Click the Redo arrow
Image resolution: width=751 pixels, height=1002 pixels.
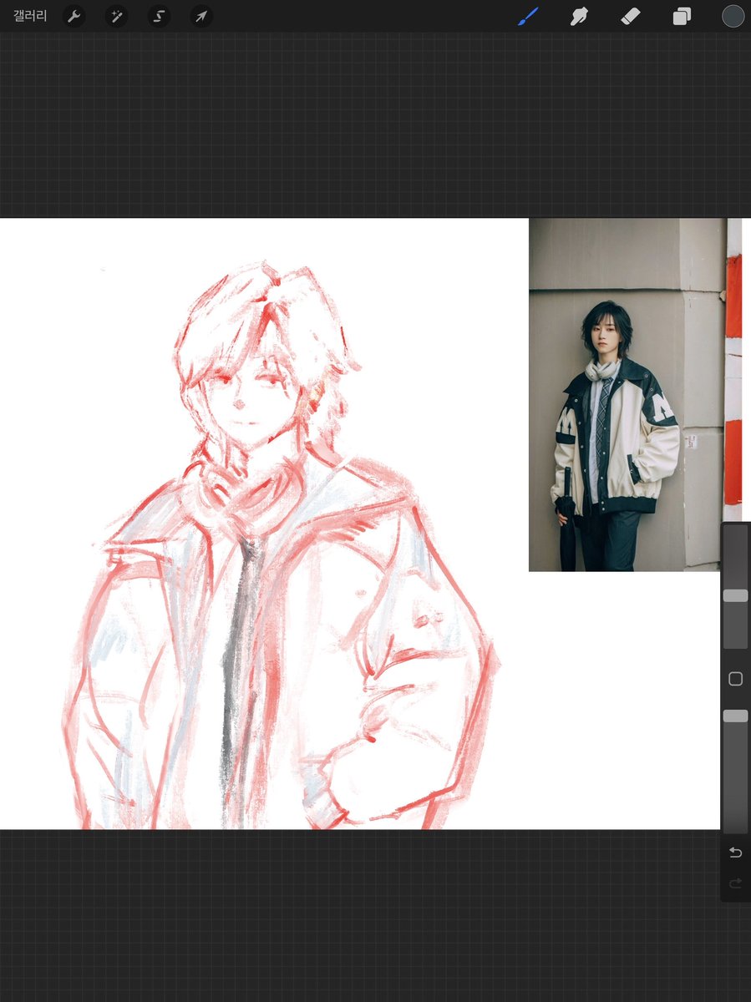coord(735,883)
